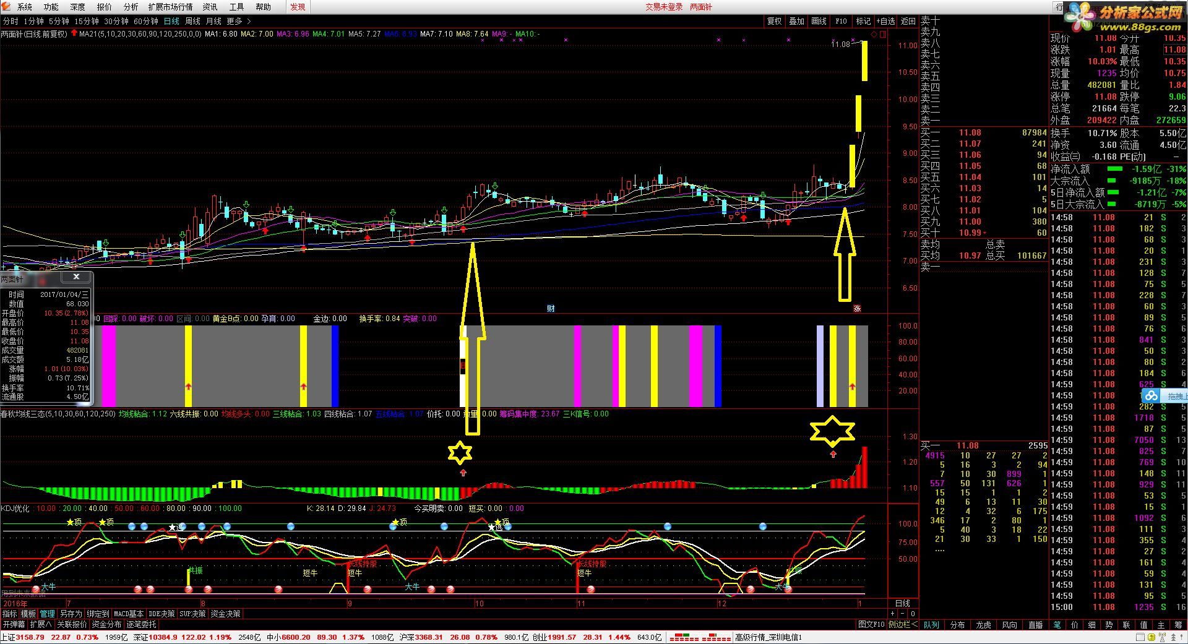The height and width of the screenshot is (644, 1188).
Task: Switch to the 龙虎 tab
Action: [x=983, y=625]
